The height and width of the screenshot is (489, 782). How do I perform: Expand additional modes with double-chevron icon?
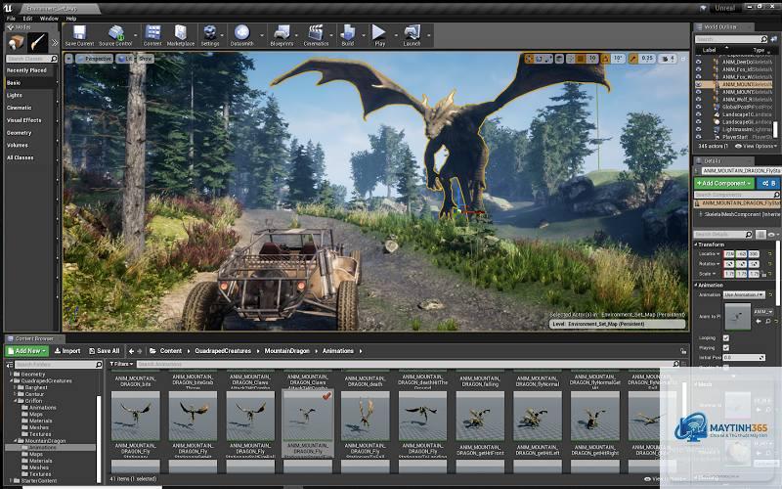coord(55,43)
